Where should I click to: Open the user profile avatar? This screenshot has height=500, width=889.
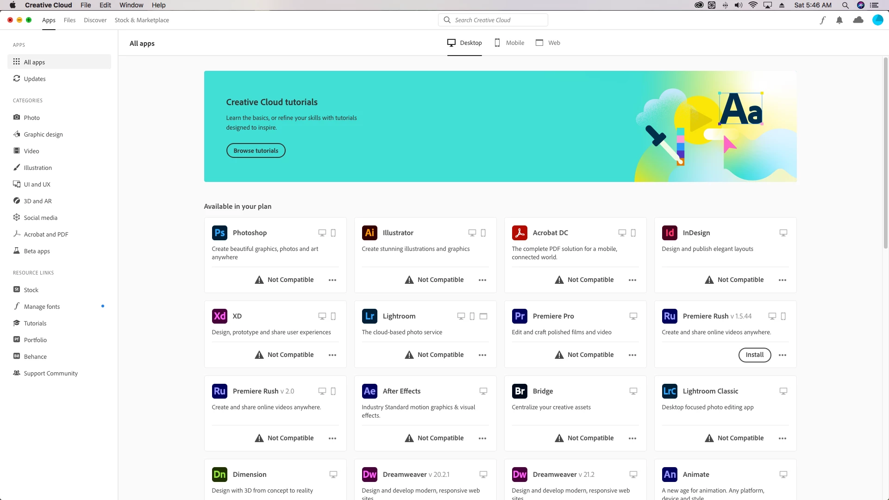877,20
